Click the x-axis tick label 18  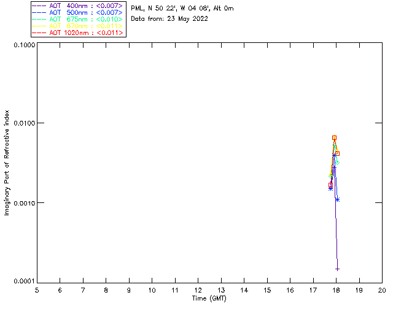(336, 291)
